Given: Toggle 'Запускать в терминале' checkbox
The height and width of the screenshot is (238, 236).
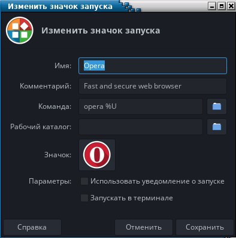Looking at the screenshot, I should [x=84, y=198].
